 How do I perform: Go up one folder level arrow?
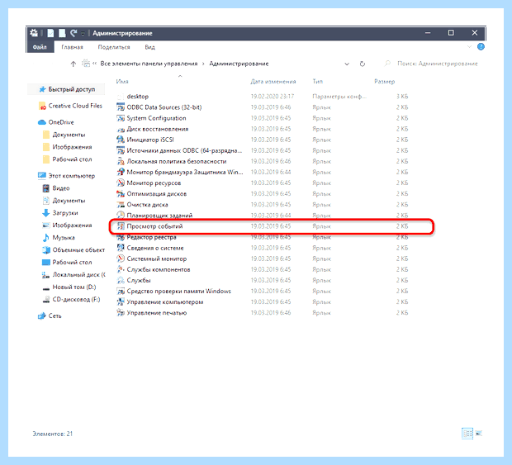(73, 64)
